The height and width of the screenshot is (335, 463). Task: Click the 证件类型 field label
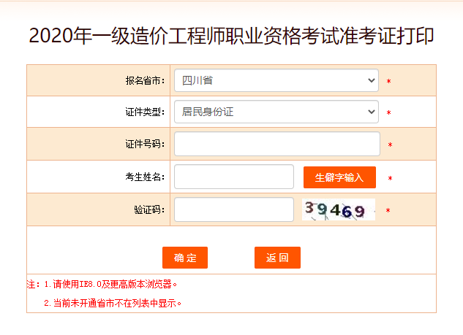[x=145, y=112]
